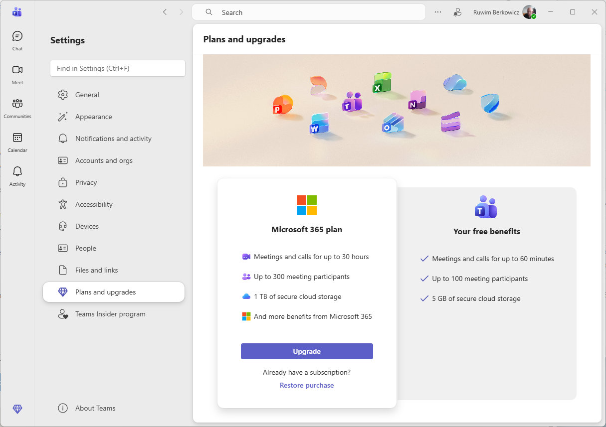Open the Communities view
Screen dimensions: 606x427
17,108
